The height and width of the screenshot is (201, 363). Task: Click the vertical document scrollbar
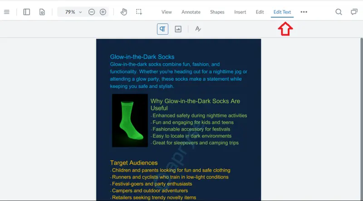click(362, 119)
